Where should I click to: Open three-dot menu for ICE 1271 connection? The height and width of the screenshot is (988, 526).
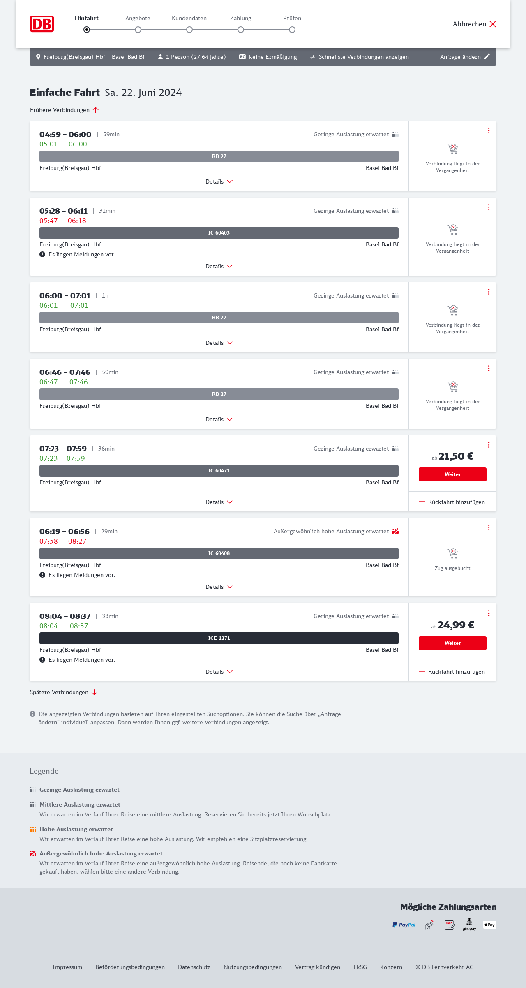click(489, 613)
